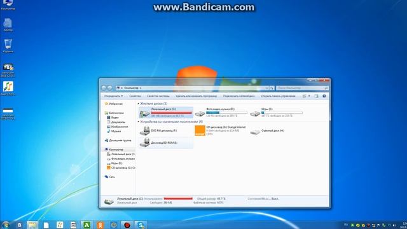Click the Explorer Back navigation arrow

pyautogui.click(x=104, y=88)
